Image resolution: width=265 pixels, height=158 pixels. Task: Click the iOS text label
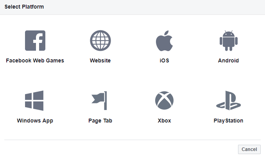(x=164, y=60)
